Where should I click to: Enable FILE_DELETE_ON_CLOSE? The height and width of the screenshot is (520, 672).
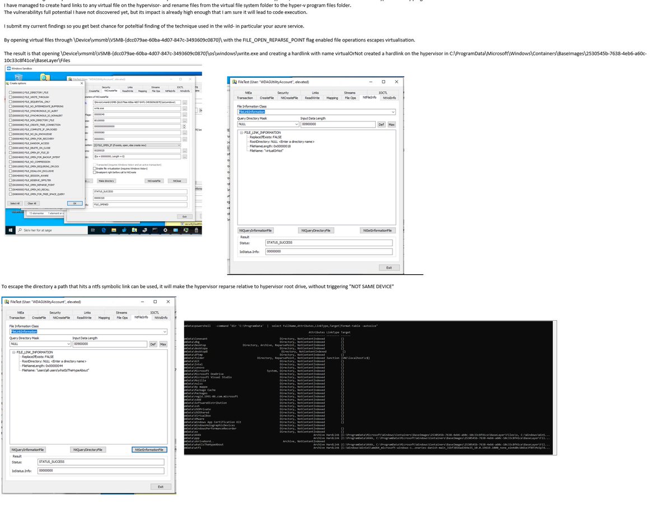(10, 148)
